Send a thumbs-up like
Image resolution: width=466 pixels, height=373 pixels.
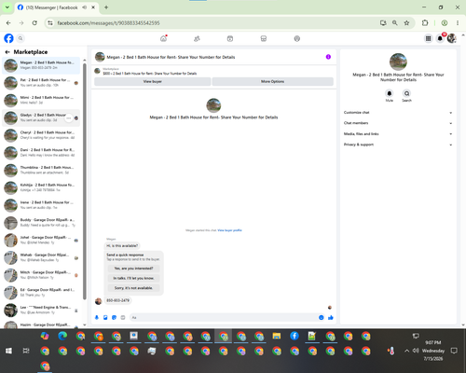pos(331,317)
